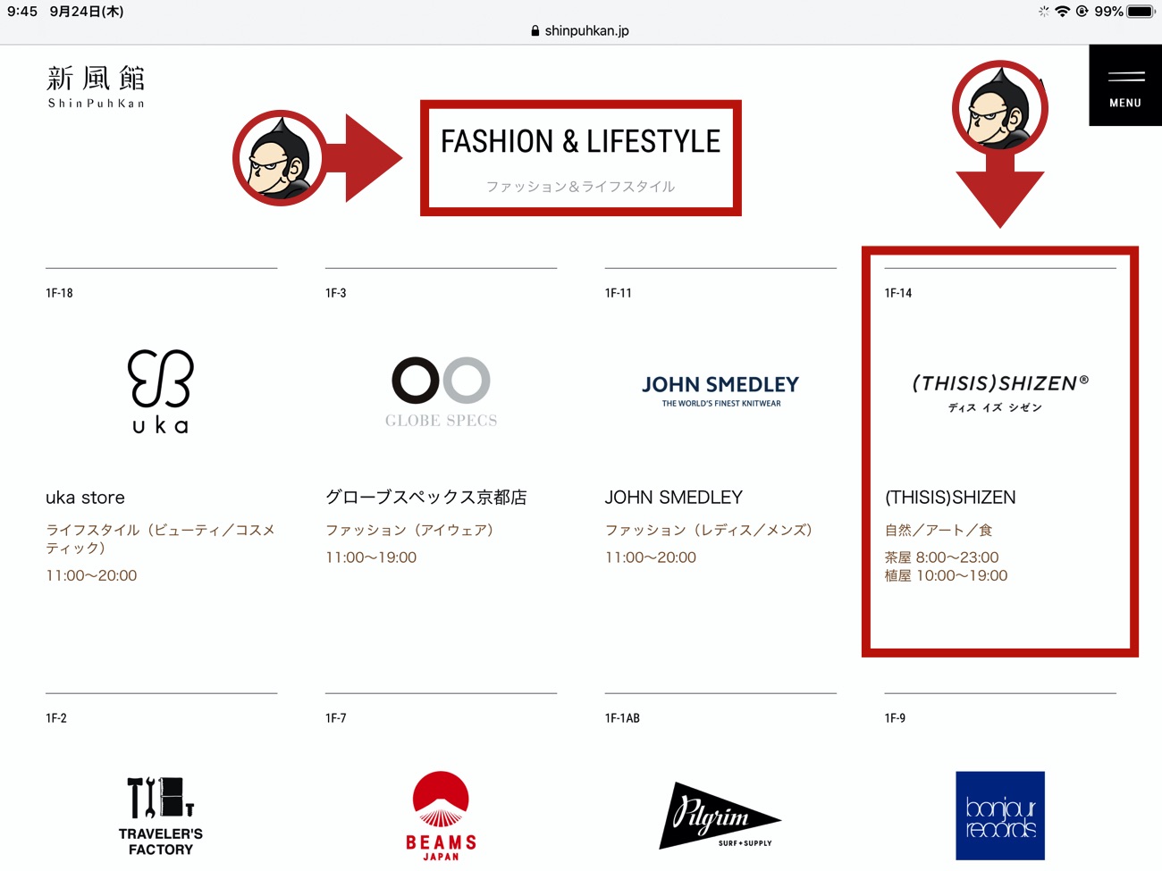The width and height of the screenshot is (1162, 871).
Task: Open the Traveler's Factory logo
Action: (x=161, y=817)
